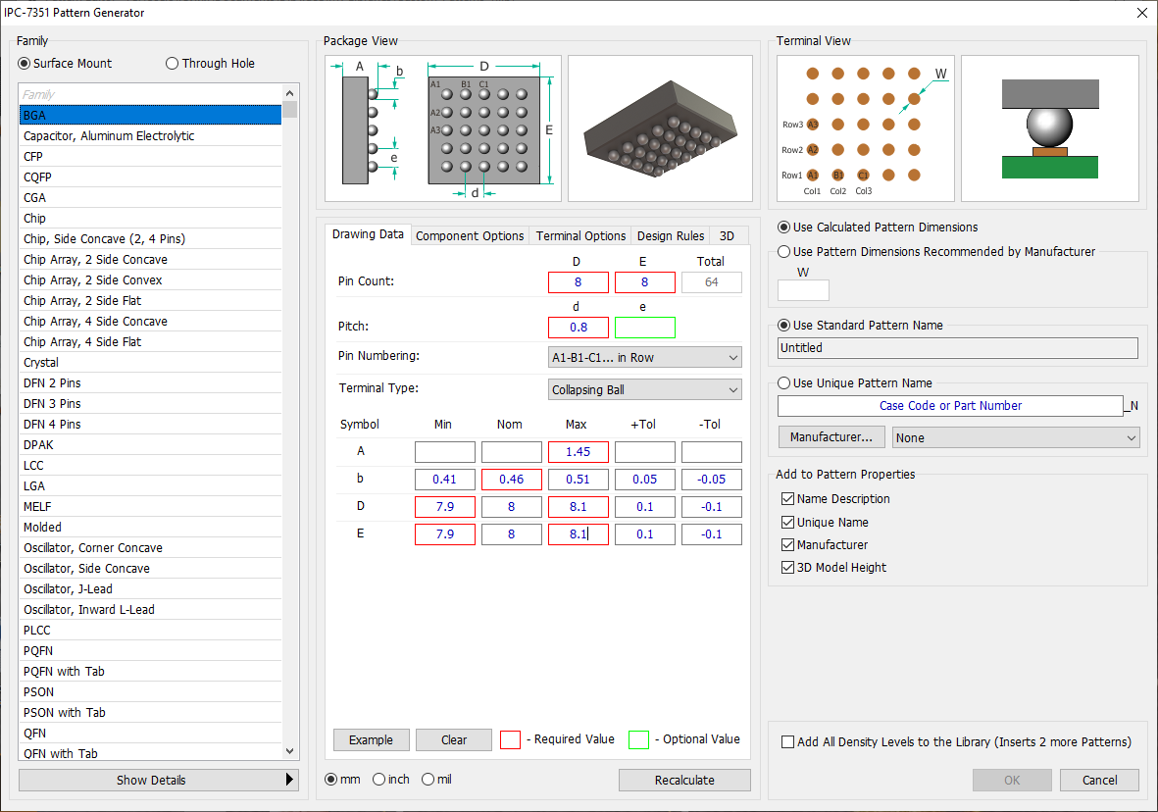Click the Clear button
1158x812 pixels.
(453, 740)
